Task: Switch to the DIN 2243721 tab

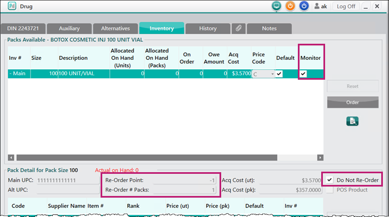Action: coord(23,28)
